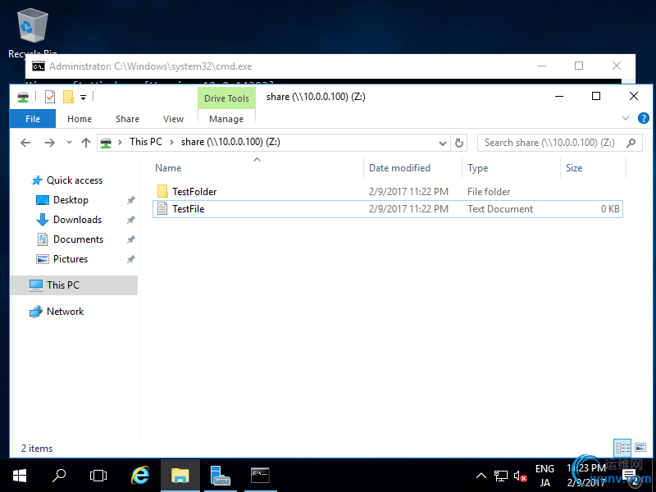The width and height of the screenshot is (656, 492).
Task: Sort by Date modified column header
Action: coord(399,168)
